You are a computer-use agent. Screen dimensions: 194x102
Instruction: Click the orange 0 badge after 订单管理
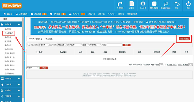pos(63,14)
